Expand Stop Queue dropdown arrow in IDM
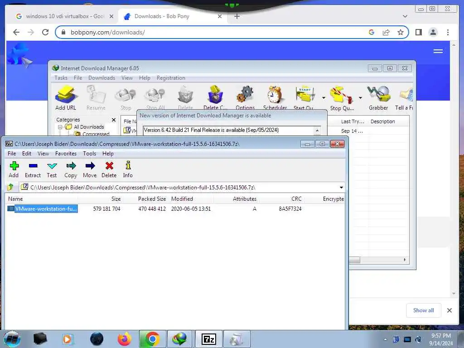Screen dimensions: 464x348 [x=360, y=98]
